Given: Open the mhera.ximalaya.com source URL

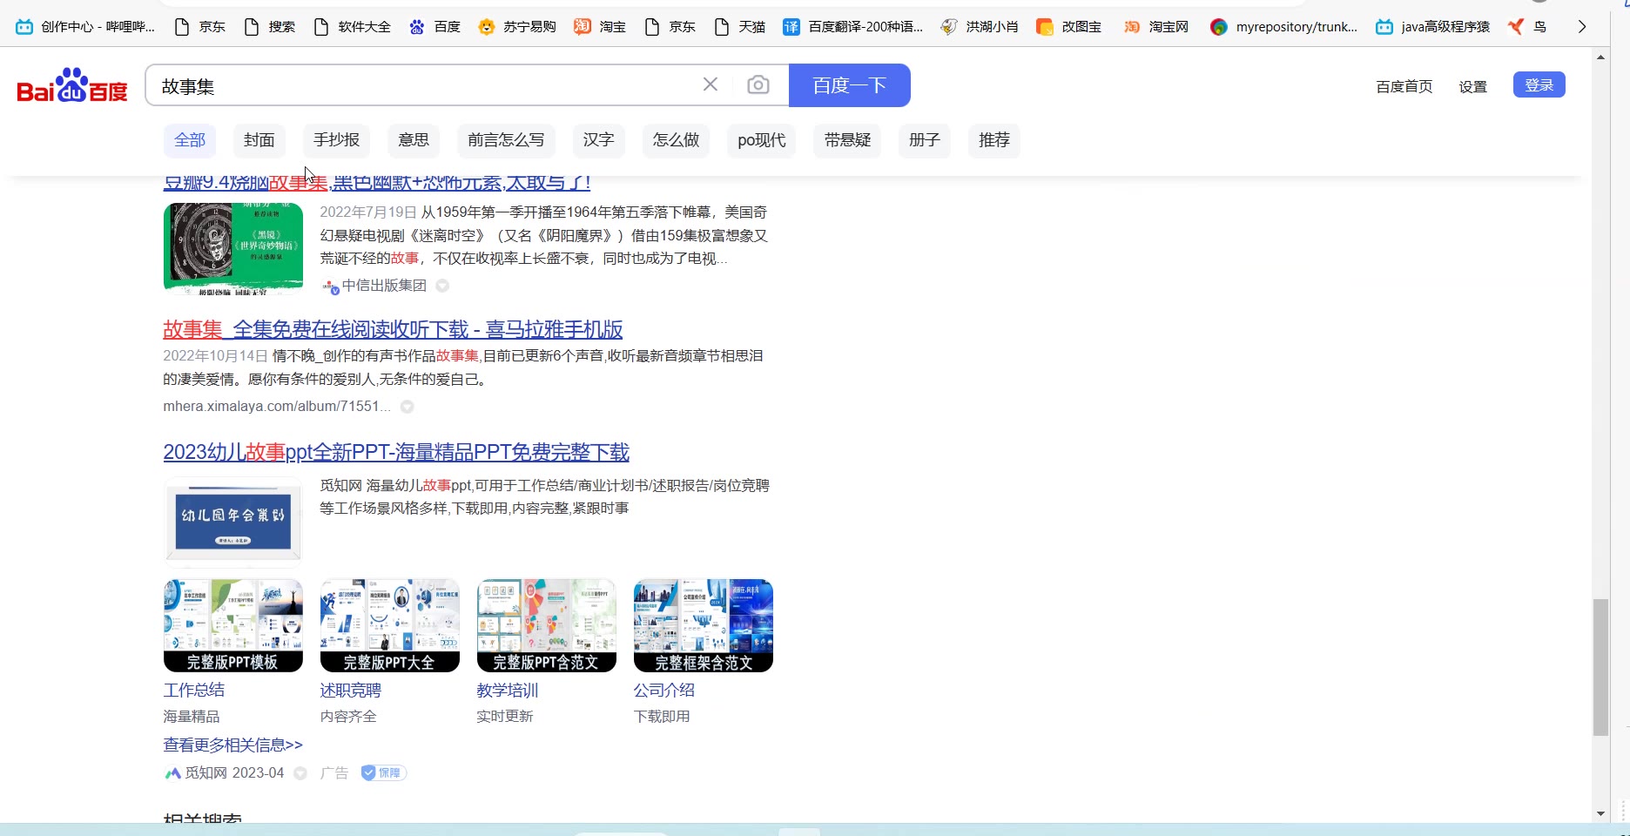Looking at the screenshot, I should [277, 407].
